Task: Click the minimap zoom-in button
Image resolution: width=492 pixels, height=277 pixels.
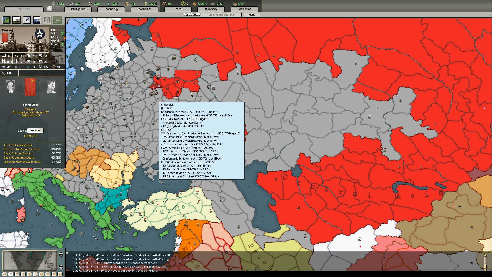Action: pyautogui.click(x=61, y=255)
